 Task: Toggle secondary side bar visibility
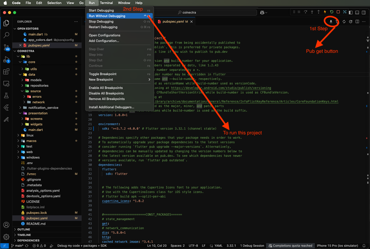pos(364,12)
